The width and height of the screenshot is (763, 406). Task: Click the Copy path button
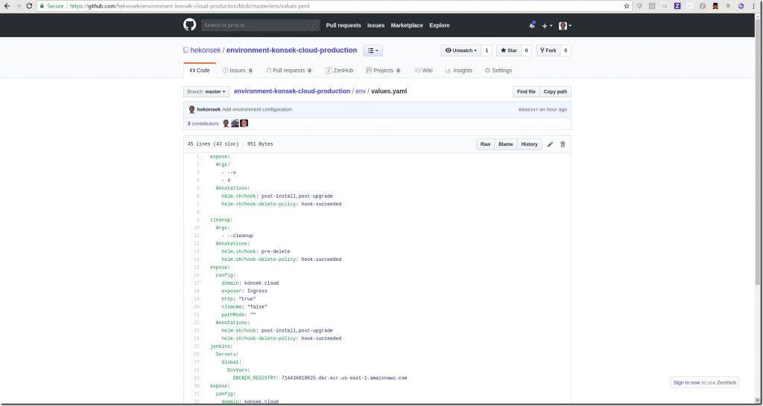555,91
